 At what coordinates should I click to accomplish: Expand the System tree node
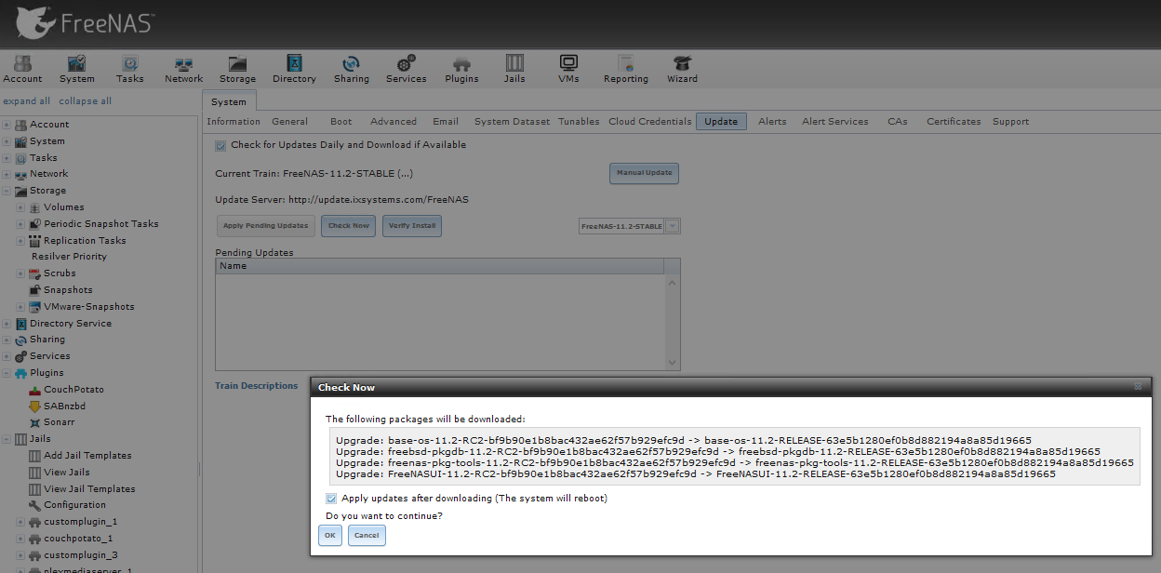[x=7, y=141]
